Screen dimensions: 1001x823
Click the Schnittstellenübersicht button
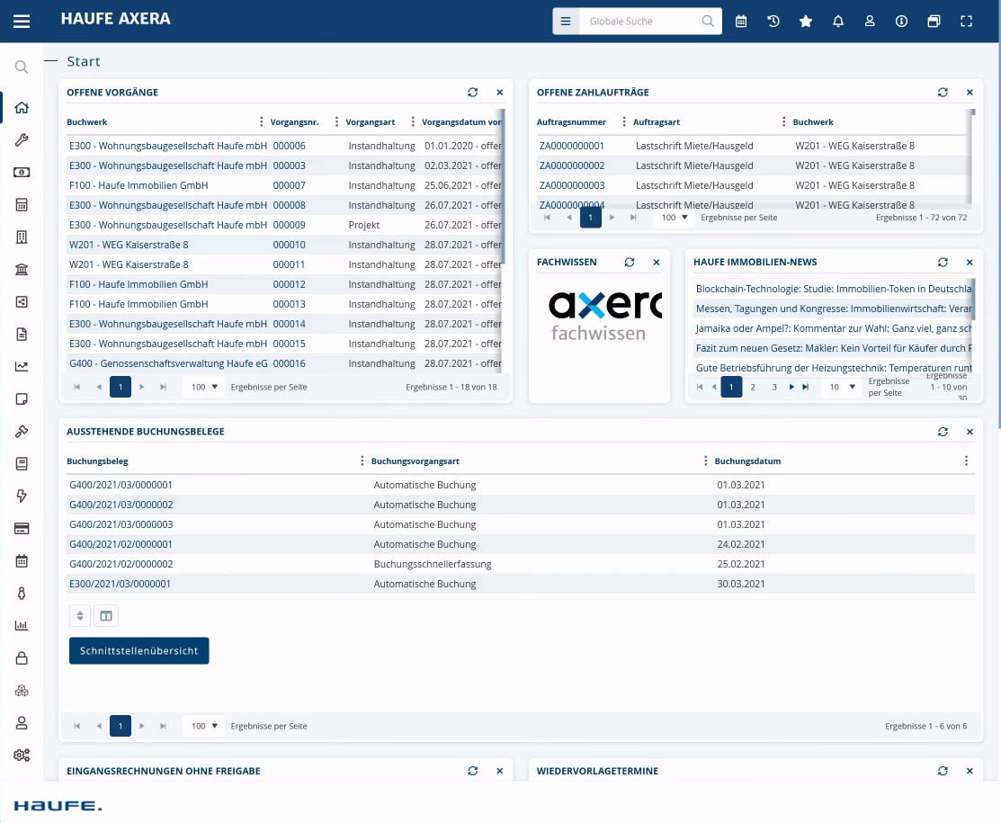[x=139, y=650]
